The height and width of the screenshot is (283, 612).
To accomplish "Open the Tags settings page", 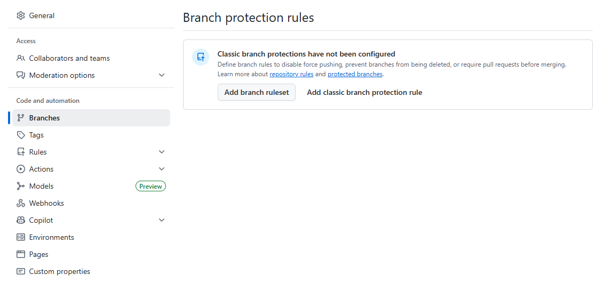I will (36, 135).
